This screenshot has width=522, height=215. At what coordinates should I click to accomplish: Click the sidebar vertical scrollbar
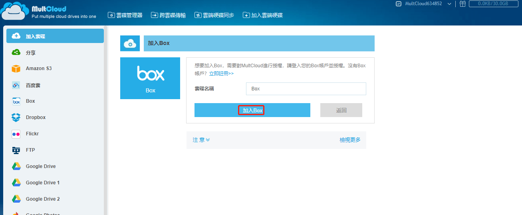click(106, 120)
